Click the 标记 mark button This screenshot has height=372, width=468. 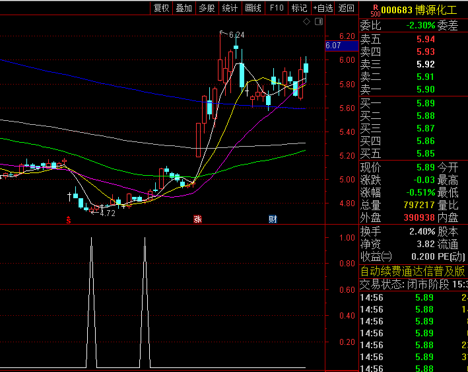[x=299, y=8]
